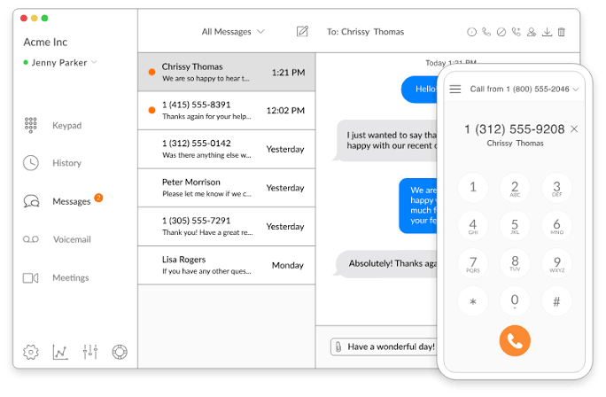
Task: Click the I just wanted to say message bubble
Action: (386, 140)
